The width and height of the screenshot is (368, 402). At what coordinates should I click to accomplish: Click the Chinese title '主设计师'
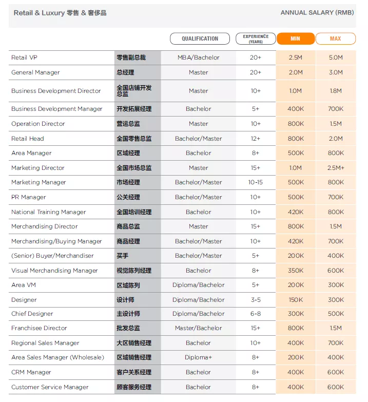(128, 314)
